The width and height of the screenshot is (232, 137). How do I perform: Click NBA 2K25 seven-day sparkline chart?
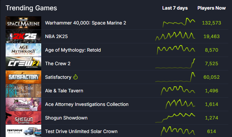tap(175, 36)
